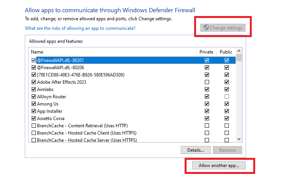This screenshot has height=185, width=304.
Task: Uncheck Adobe After Effects 2023 app checkbox
Action: click(x=34, y=82)
